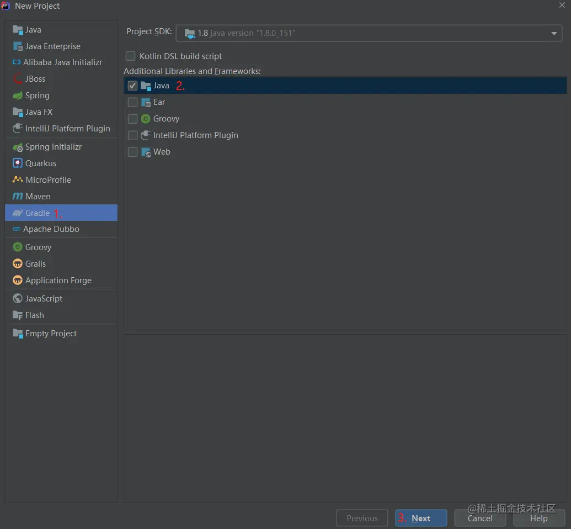The width and height of the screenshot is (571, 529).
Task: Click the Quarkus icon
Action: tap(18, 163)
